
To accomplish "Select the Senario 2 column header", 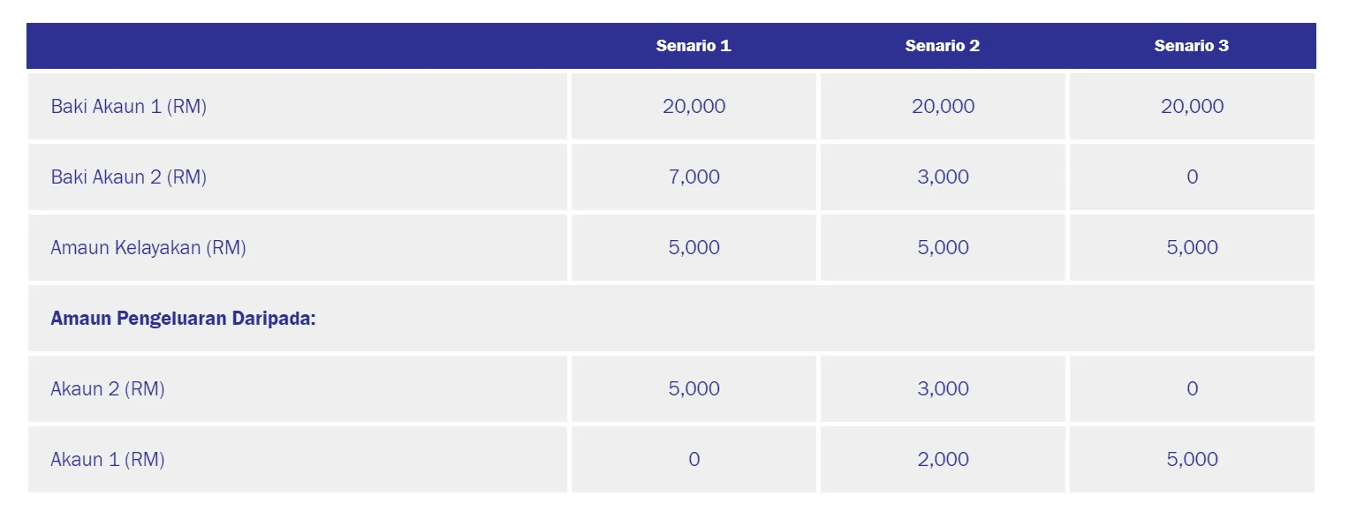I will (x=943, y=46).
